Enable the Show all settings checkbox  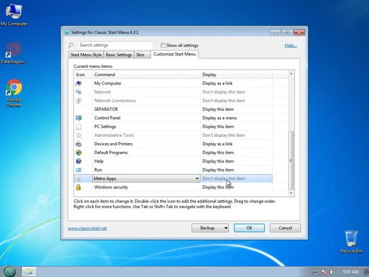tap(163, 45)
